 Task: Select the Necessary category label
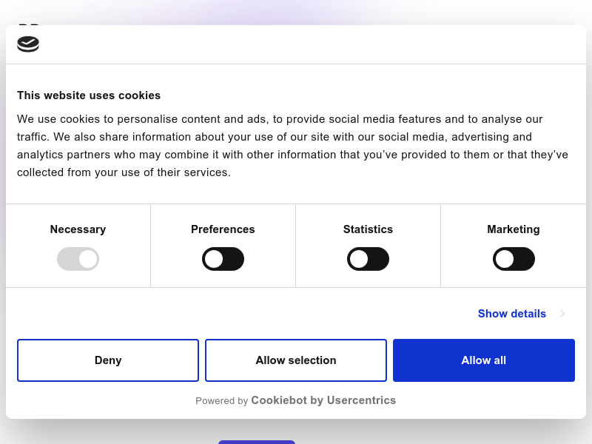78,229
